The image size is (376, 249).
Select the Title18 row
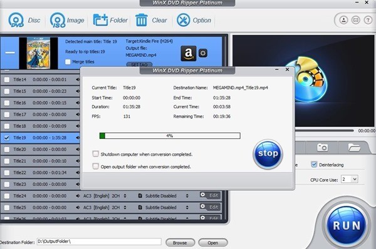click(x=40, y=126)
